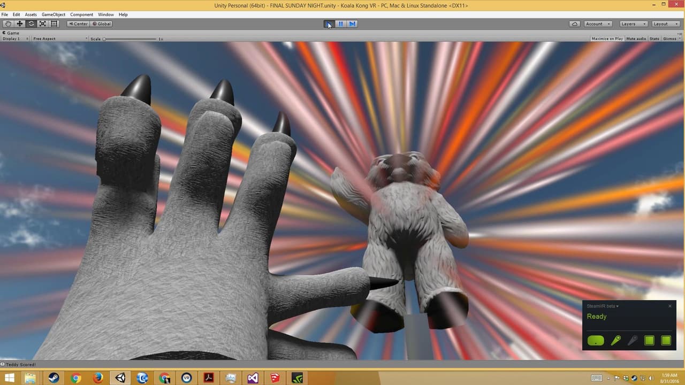Select the Scale tool
The image size is (685, 385).
42,24
